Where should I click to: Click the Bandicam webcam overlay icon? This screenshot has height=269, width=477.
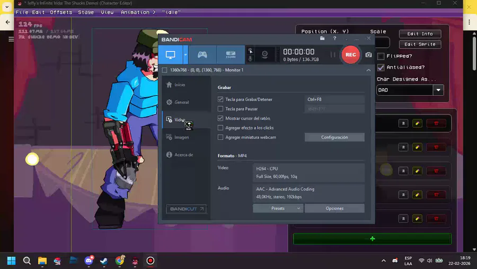[x=264, y=55]
